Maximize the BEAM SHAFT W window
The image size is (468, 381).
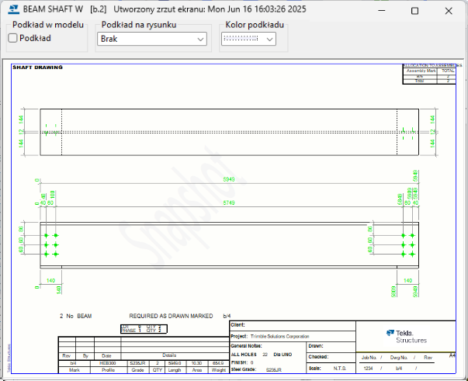tap(414, 11)
